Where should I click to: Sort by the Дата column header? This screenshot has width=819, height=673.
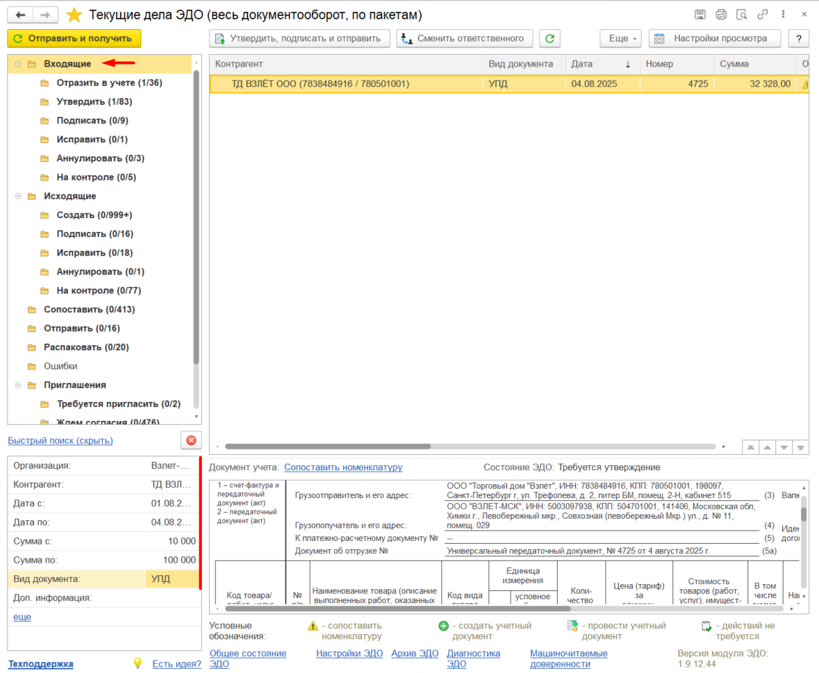click(602, 64)
